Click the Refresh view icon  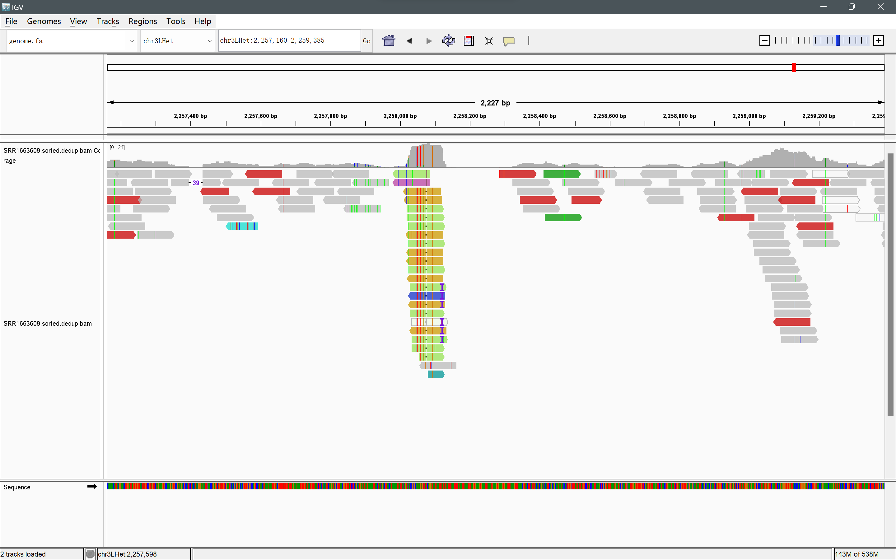[x=448, y=40]
